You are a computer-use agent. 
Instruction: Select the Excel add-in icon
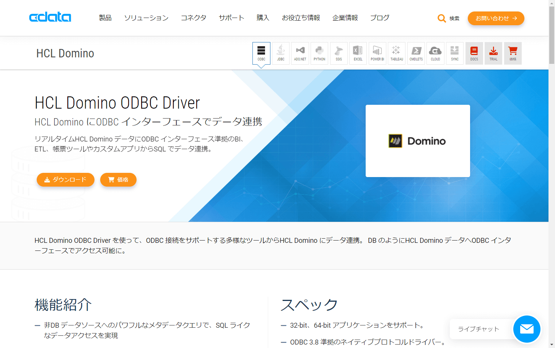[358, 53]
